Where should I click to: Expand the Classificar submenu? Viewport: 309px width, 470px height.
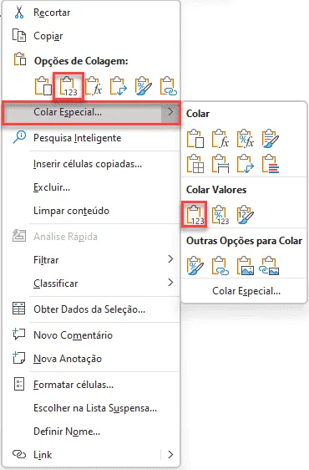[x=170, y=283]
